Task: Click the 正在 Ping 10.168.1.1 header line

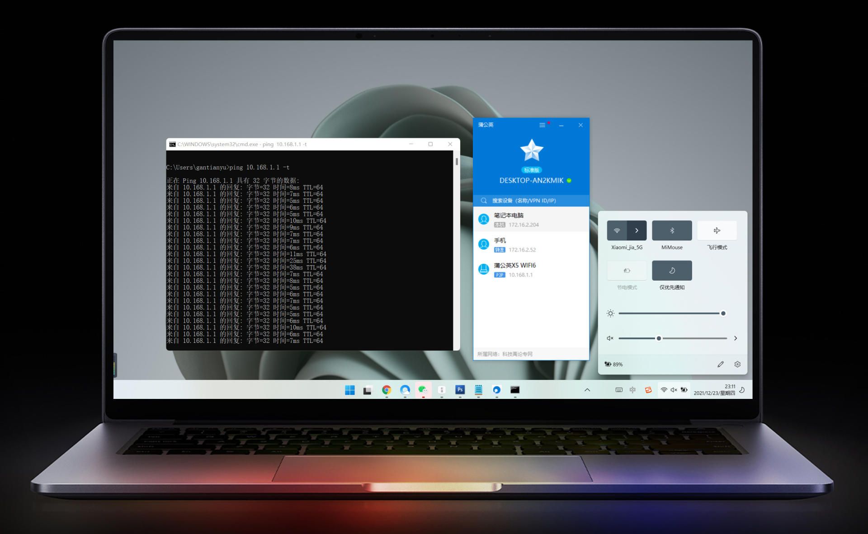Action: (x=233, y=180)
